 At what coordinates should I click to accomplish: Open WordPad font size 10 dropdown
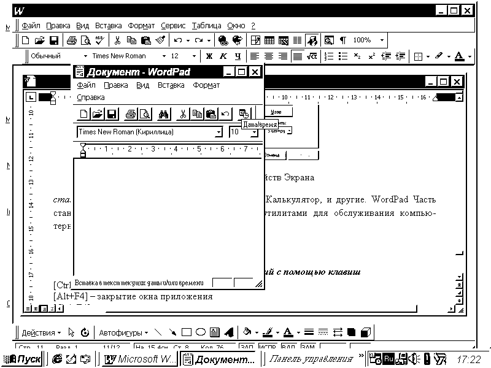(x=254, y=132)
